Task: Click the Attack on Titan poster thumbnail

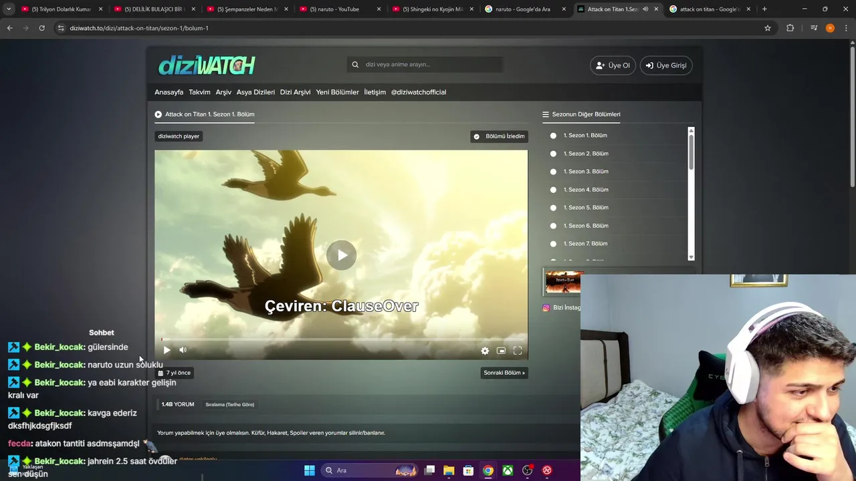Action: point(563,283)
